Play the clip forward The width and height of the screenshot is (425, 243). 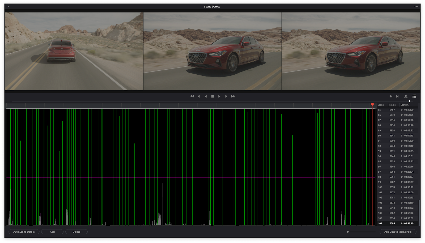tap(219, 96)
